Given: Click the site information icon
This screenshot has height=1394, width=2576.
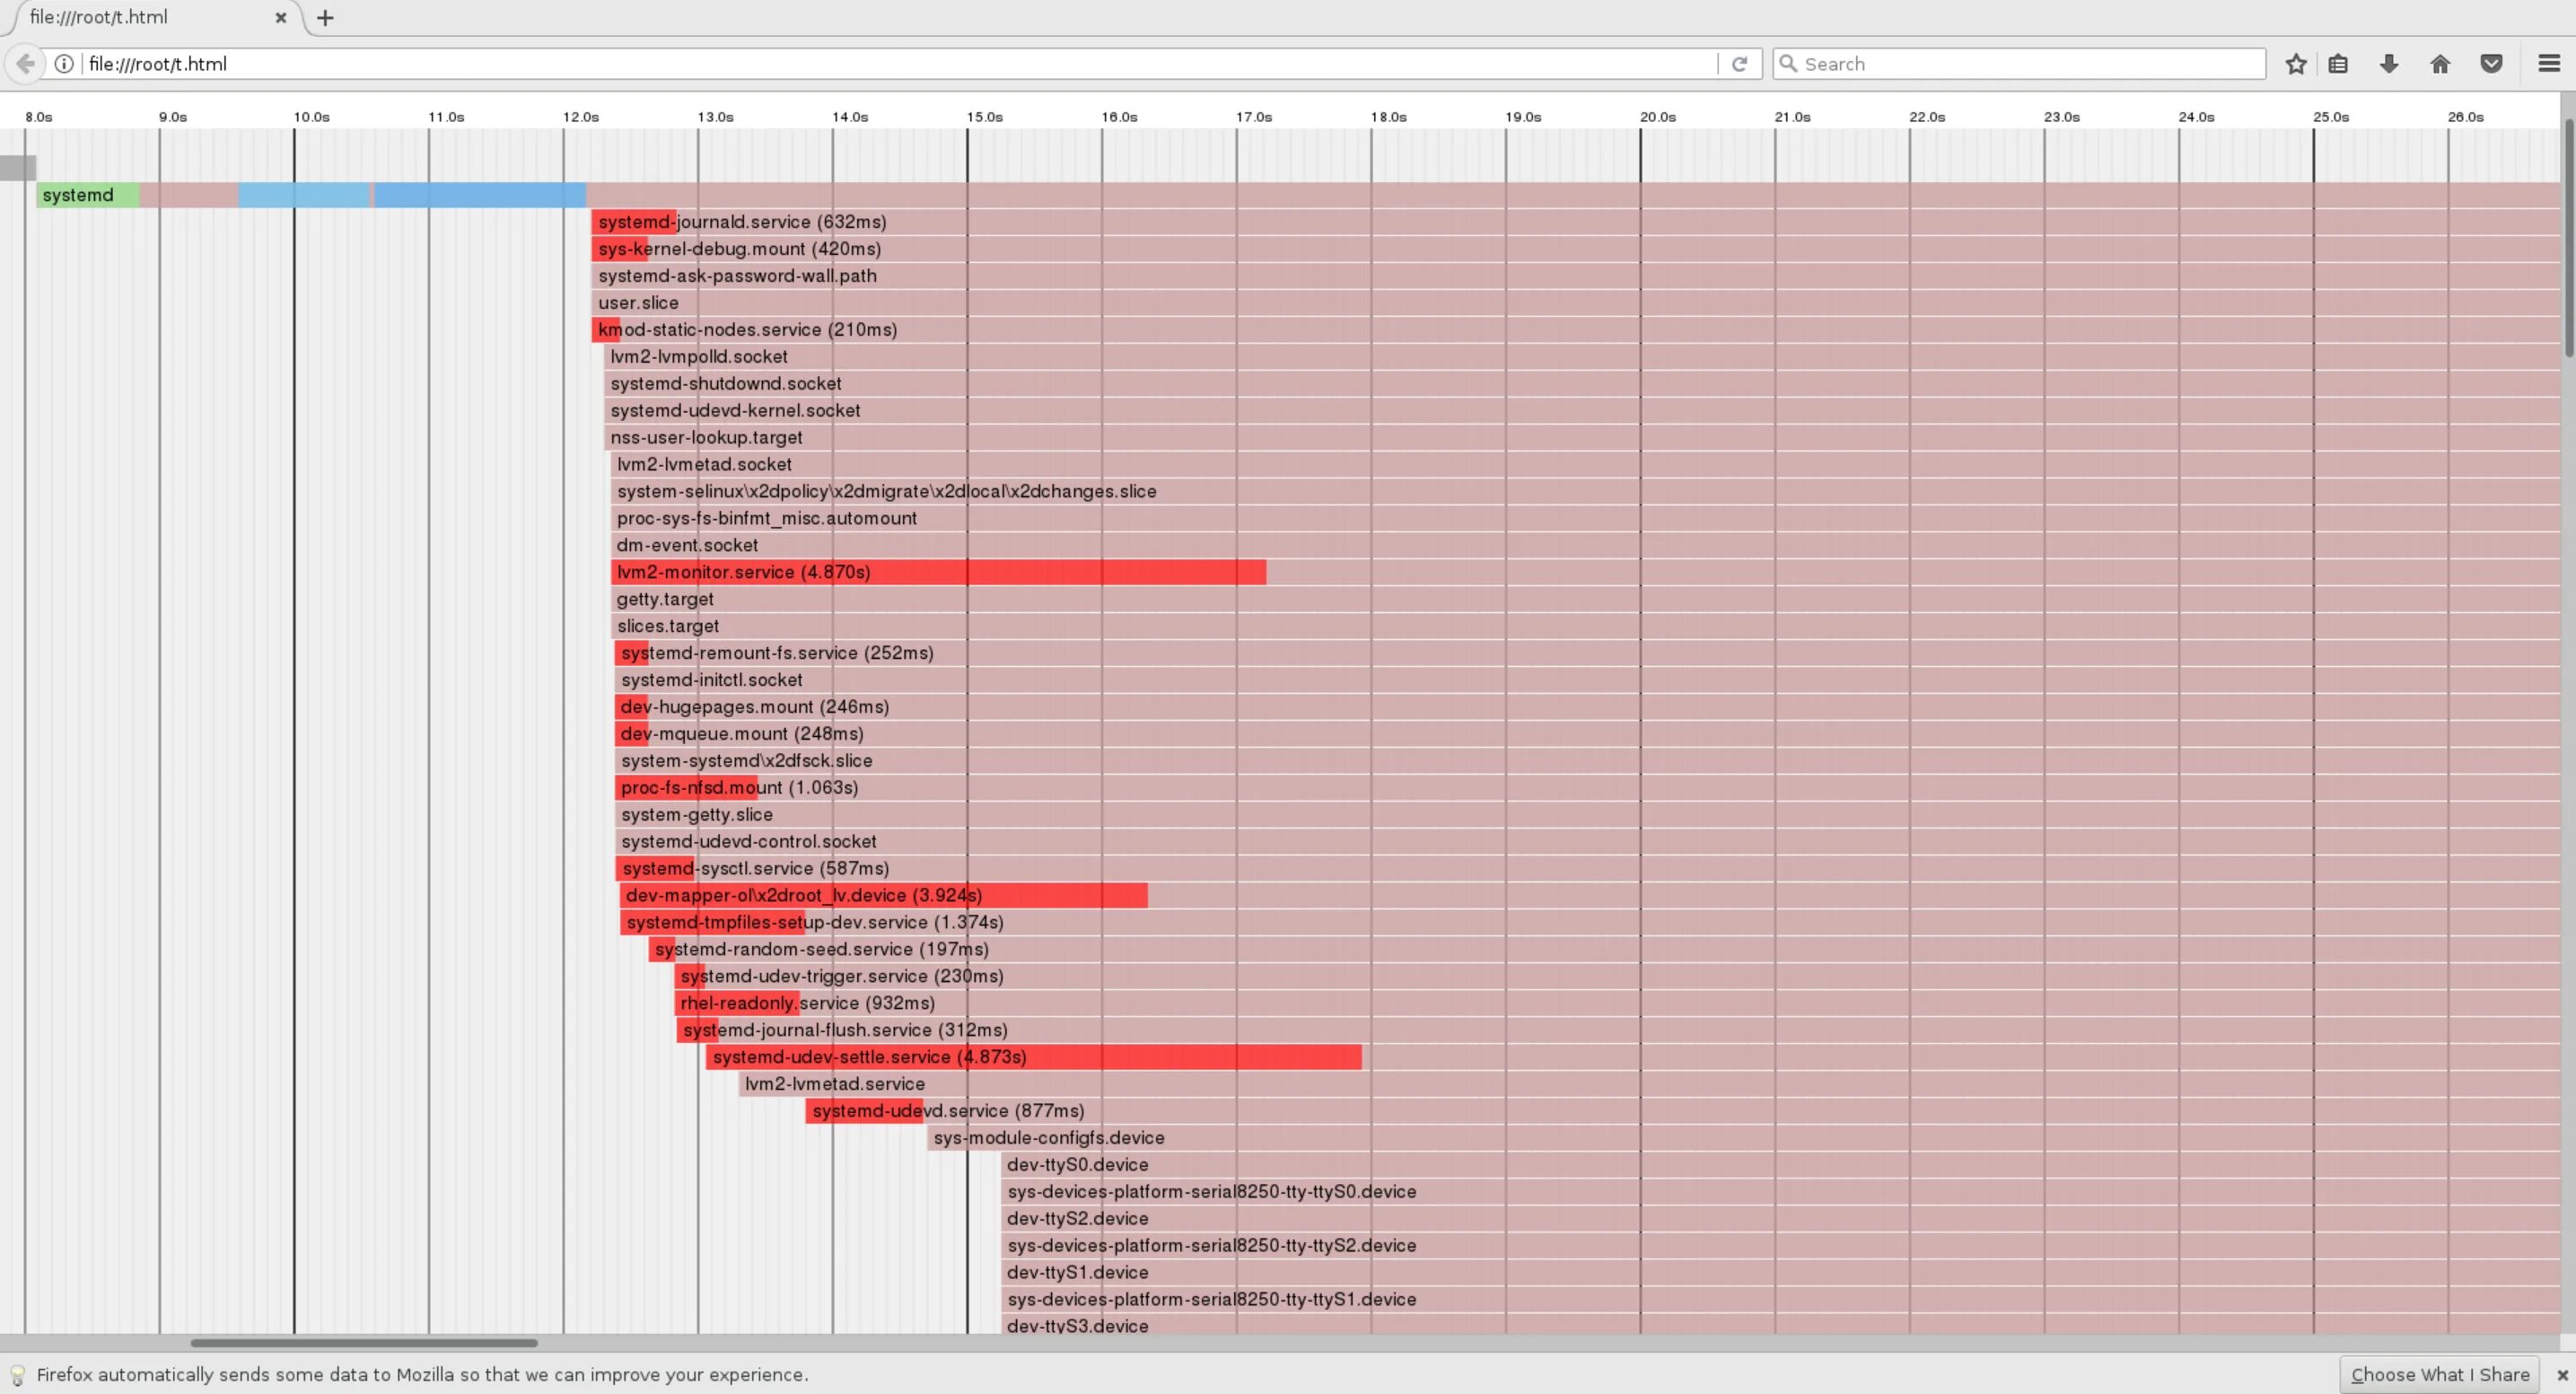Looking at the screenshot, I should click(x=64, y=64).
